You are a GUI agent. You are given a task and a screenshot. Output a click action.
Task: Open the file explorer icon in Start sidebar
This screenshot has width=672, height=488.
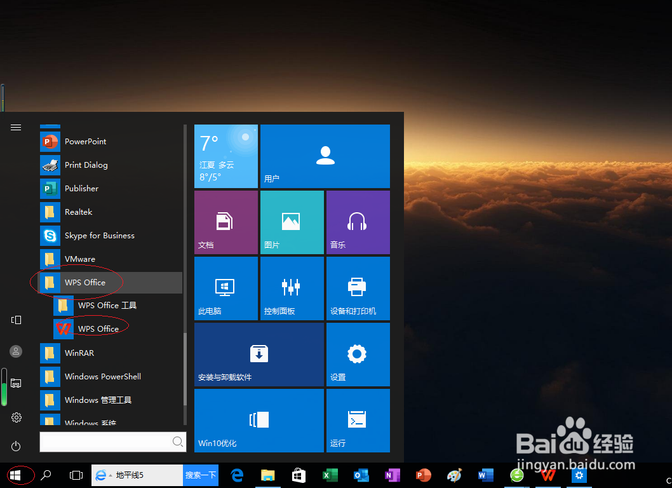click(16, 383)
